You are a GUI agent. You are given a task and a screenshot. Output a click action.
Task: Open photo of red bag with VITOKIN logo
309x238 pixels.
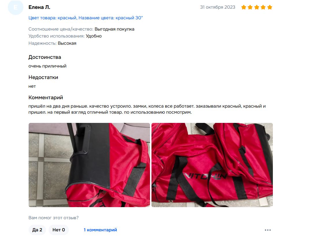click(x=212, y=165)
